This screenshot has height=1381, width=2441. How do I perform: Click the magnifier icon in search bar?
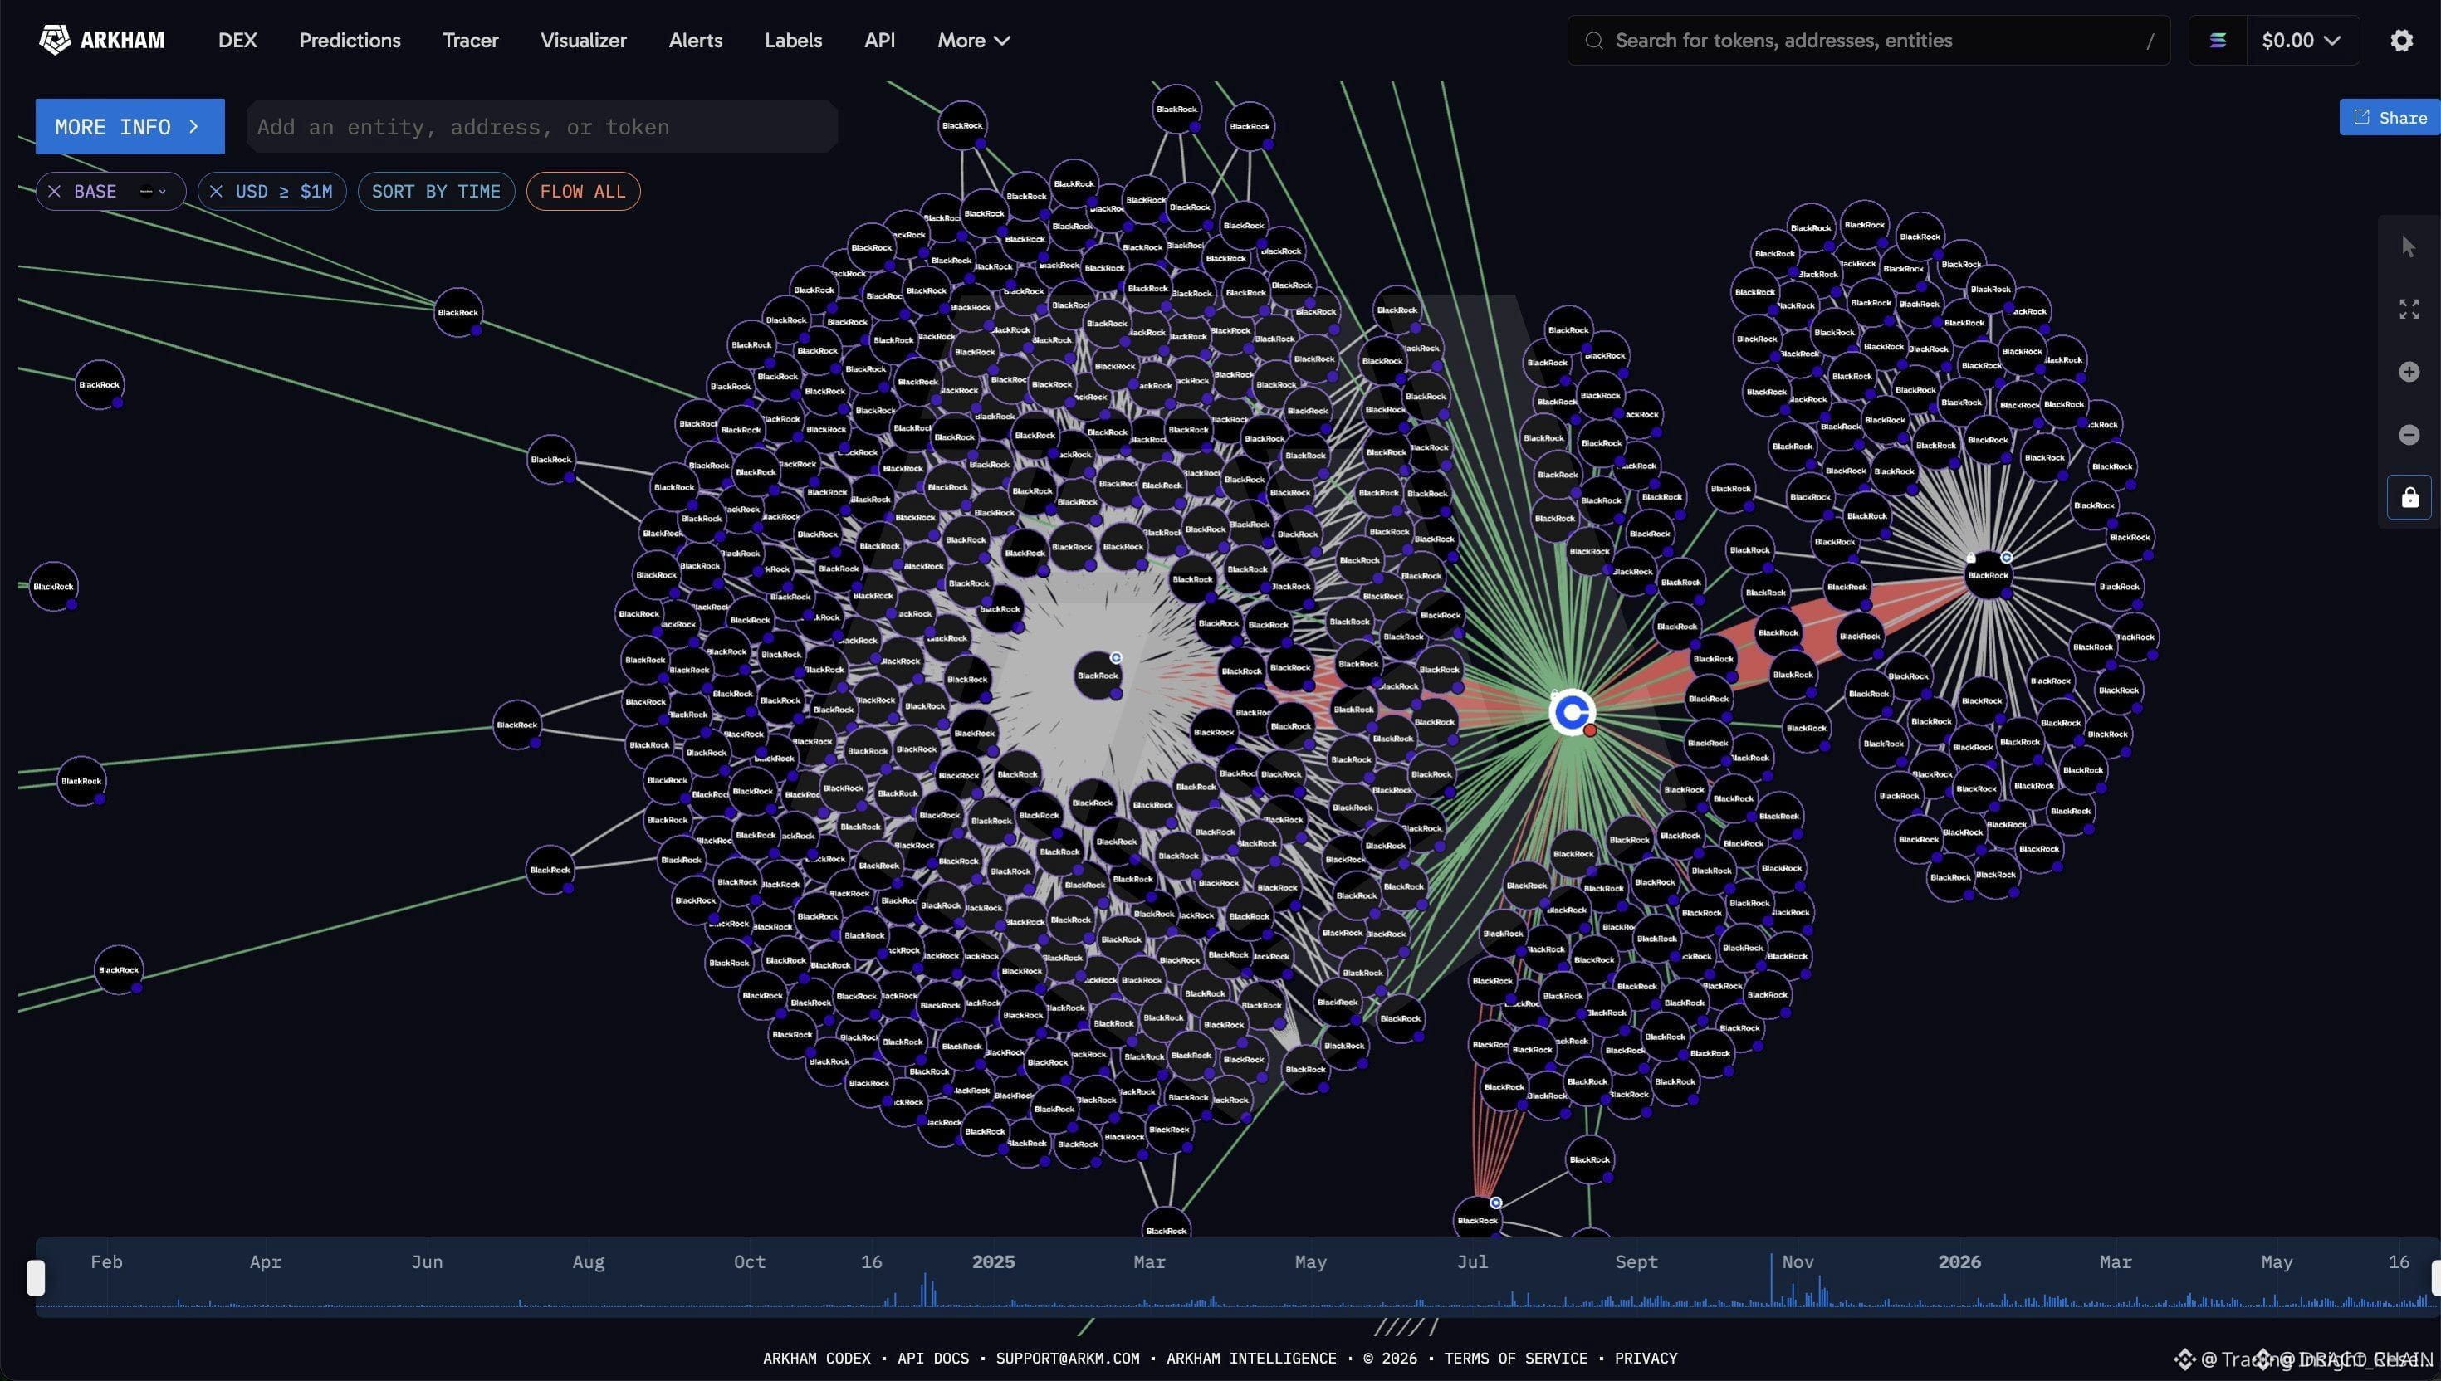(1594, 41)
